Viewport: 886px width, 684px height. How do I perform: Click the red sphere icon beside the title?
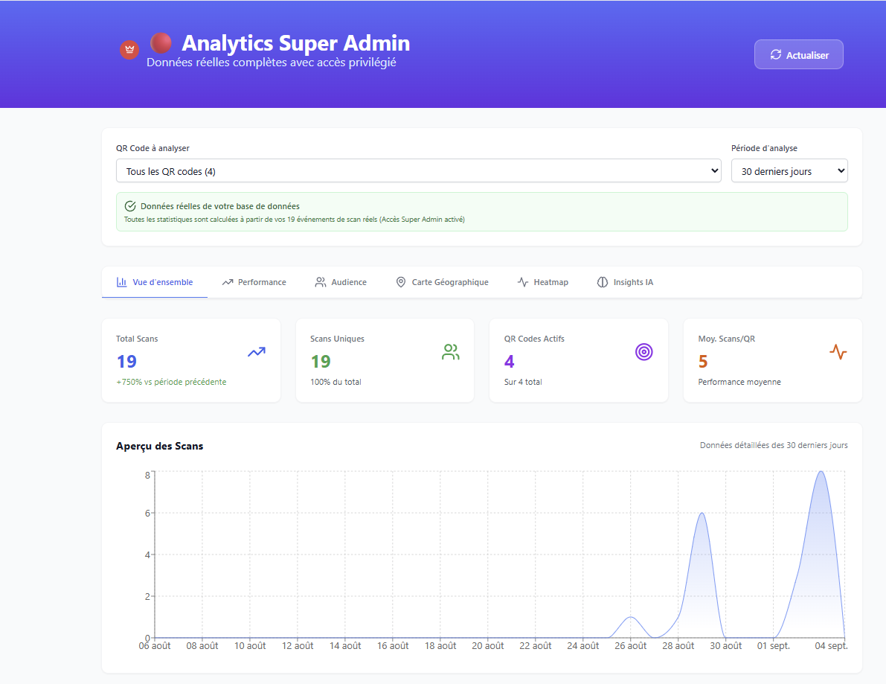(x=161, y=42)
